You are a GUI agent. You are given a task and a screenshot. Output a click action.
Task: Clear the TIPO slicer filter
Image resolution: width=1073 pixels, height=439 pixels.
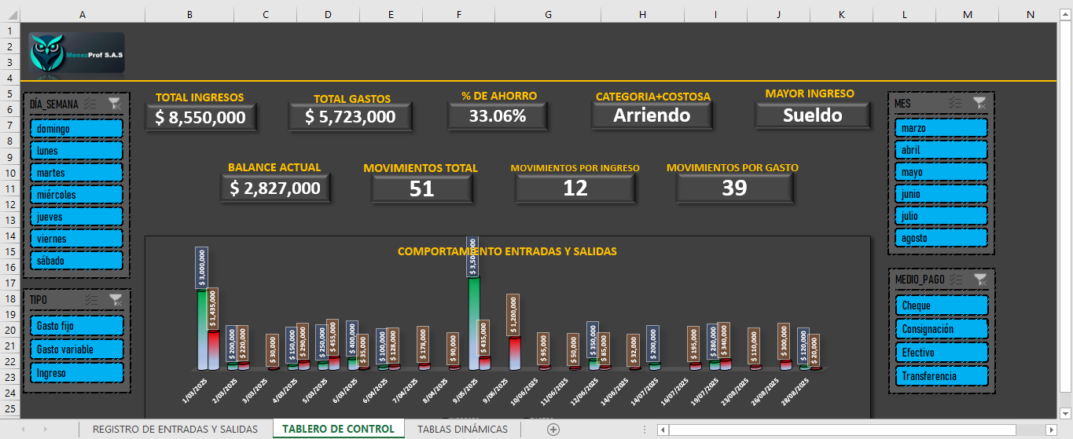115,299
